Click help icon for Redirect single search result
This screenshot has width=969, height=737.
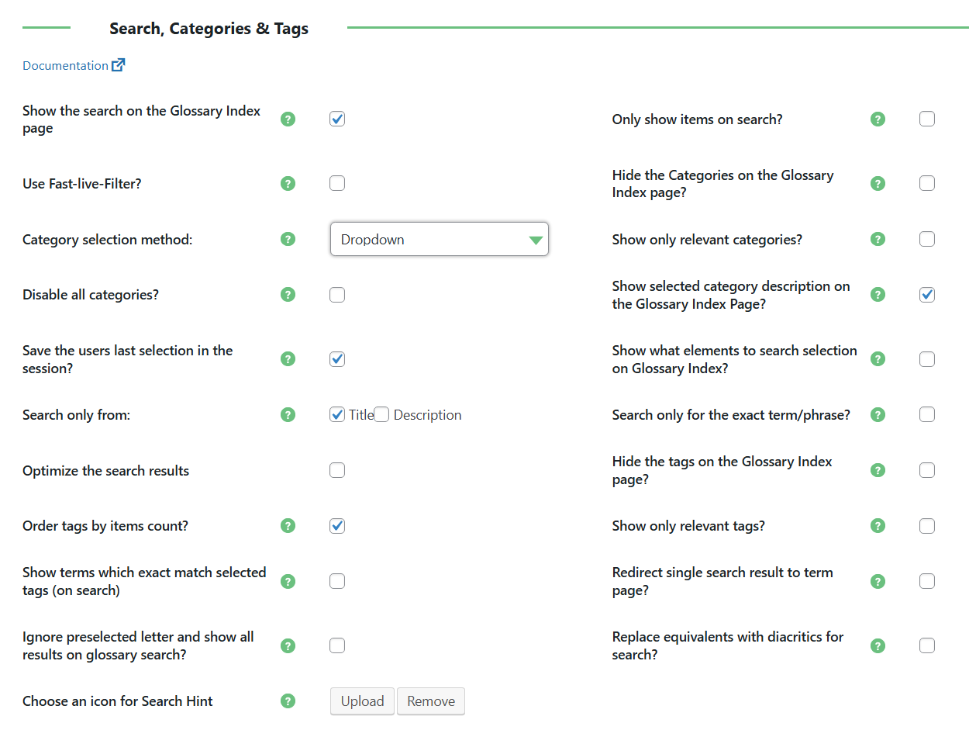[878, 581]
